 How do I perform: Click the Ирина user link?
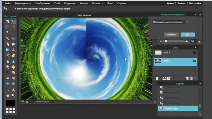pos(170,3)
